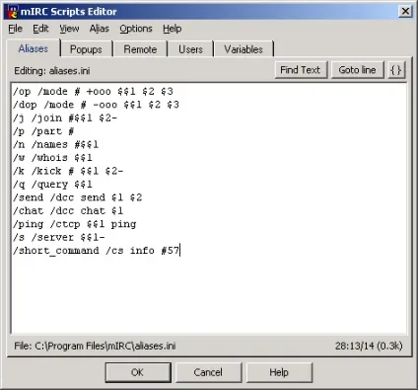Click the '28:13/14 (0.3k)' position indicator

369,346
